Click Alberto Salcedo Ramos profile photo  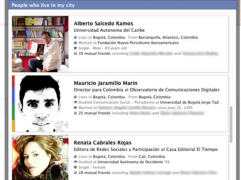coord(40,44)
